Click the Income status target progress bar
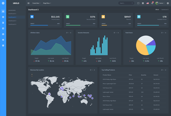 click(45, 25)
